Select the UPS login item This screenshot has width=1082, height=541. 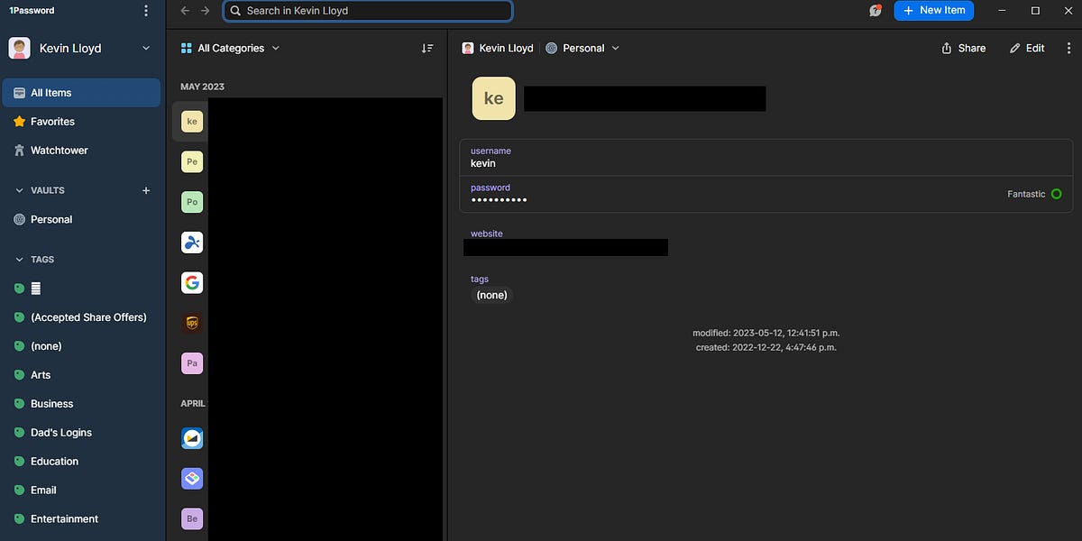point(191,323)
